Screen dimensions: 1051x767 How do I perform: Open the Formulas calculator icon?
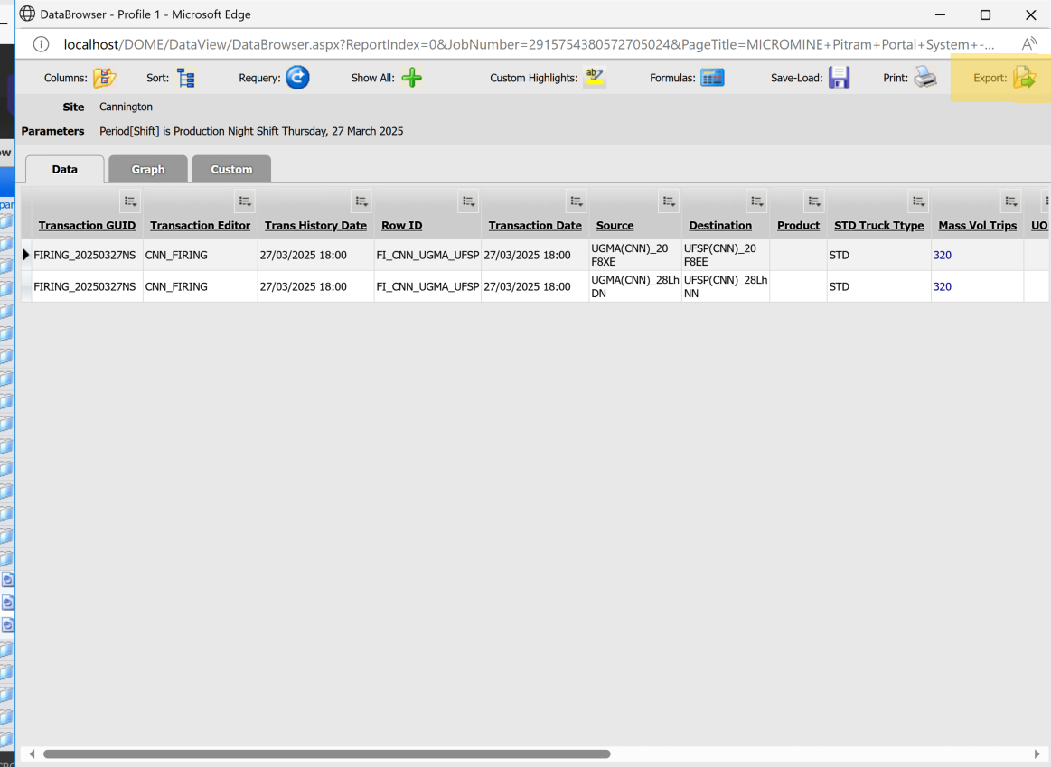pyautogui.click(x=712, y=78)
